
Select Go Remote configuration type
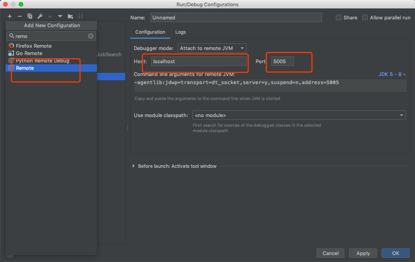[x=51, y=53]
